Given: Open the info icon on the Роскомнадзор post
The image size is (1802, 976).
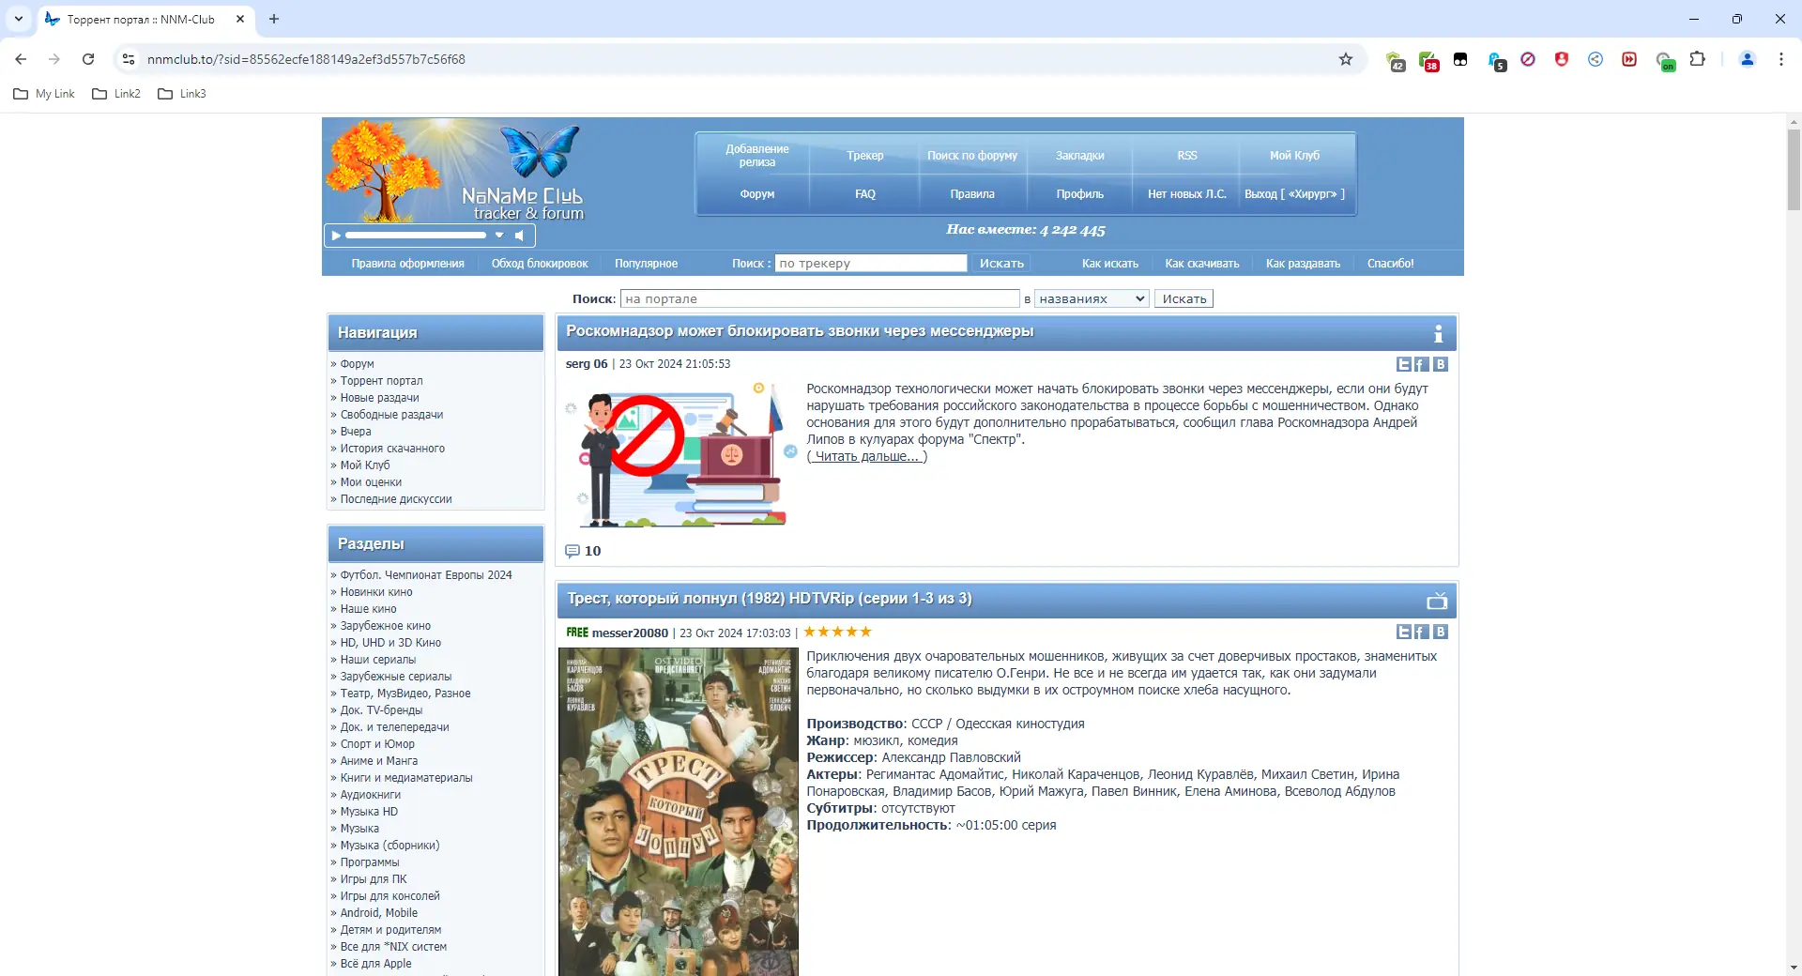Looking at the screenshot, I should pyautogui.click(x=1438, y=333).
